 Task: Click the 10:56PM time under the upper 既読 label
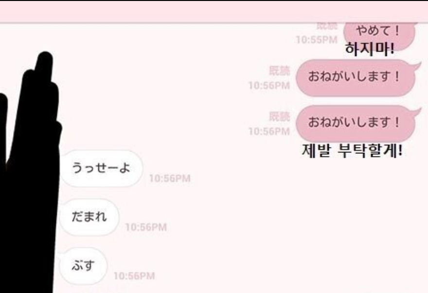(x=269, y=86)
